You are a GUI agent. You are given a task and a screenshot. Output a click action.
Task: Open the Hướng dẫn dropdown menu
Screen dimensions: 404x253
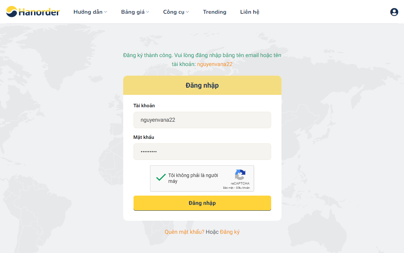88,12
